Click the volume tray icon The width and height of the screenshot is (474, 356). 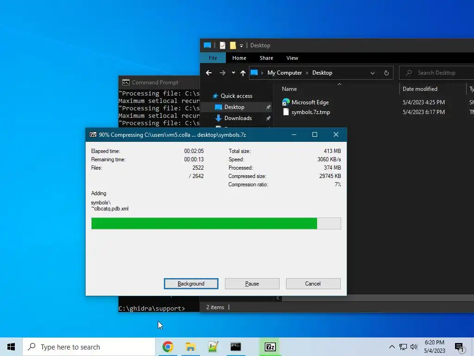point(414,347)
